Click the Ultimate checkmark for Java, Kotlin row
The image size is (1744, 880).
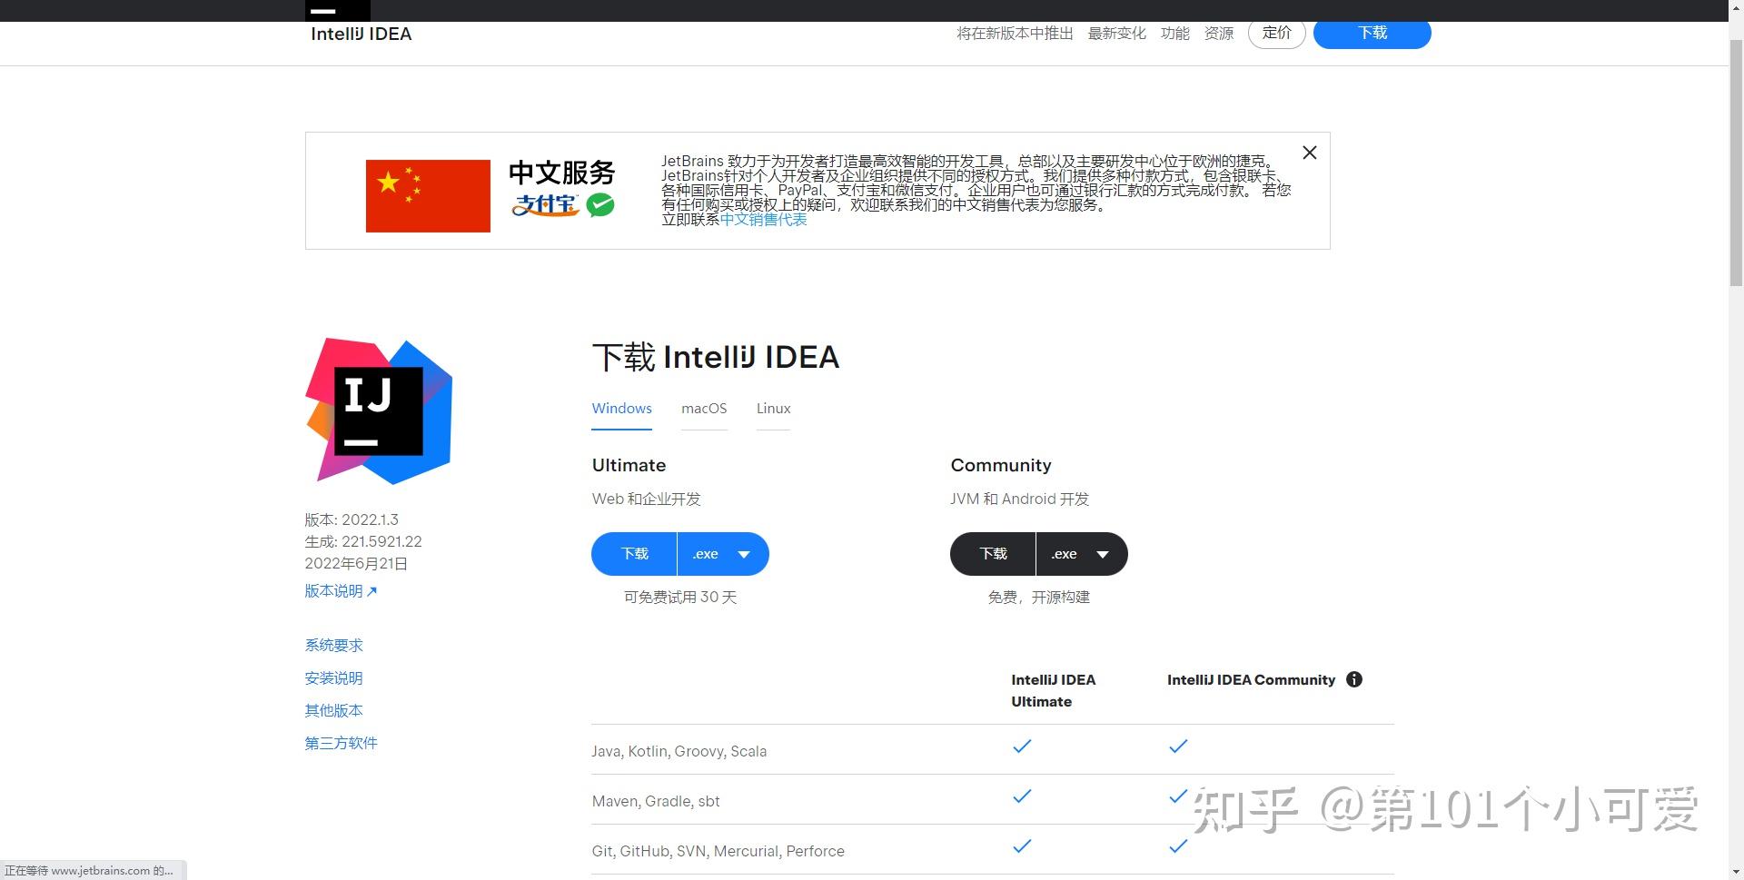(1021, 747)
